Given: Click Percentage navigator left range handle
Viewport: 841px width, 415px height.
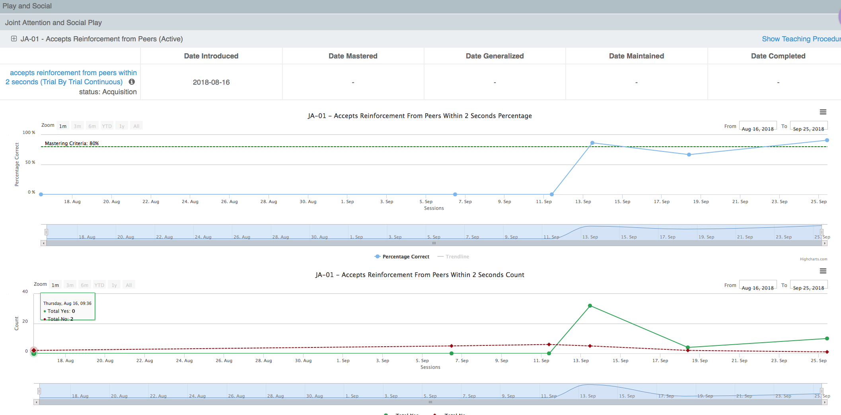Looking at the screenshot, I should [47, 232].
